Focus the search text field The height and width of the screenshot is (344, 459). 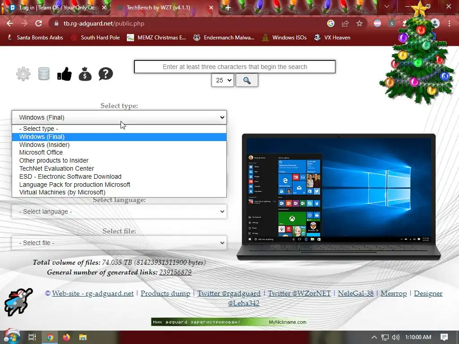coord(235,67)
